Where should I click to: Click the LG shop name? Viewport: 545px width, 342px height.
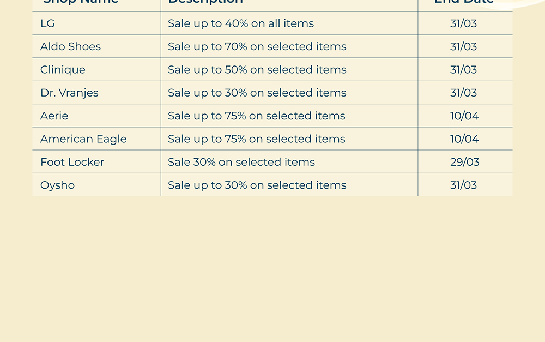click(x=47, y=23)
